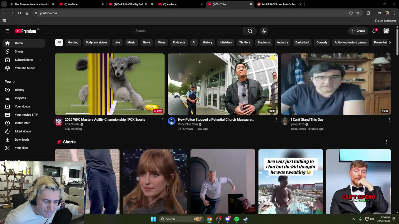Select the Music filter chip
This screenshot has height=224, width=399.
[132, 42]
